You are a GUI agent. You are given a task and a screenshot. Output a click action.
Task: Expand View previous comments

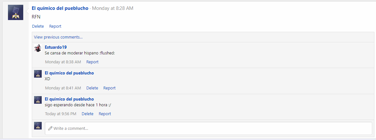pos(58,37)
